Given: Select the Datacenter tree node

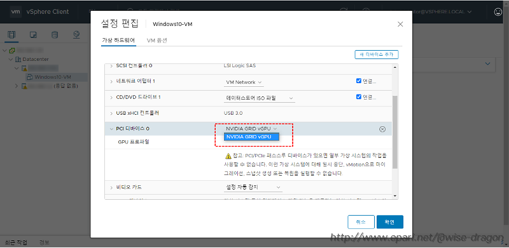Looking at the screenshot, I should click(36, 60).
